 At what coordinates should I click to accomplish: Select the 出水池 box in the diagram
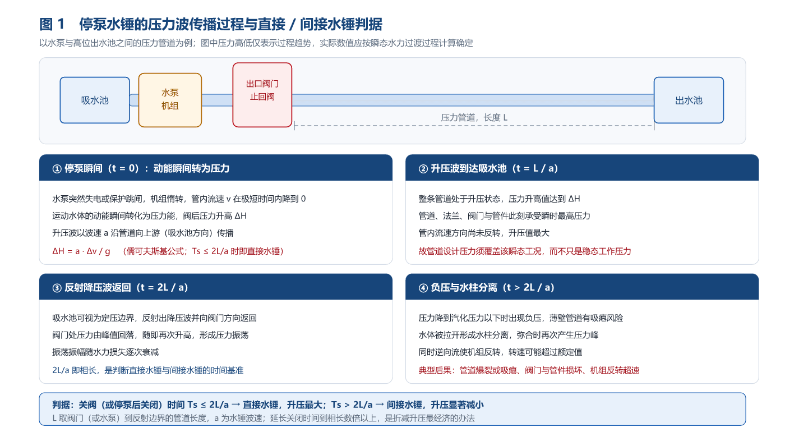[689, 100]
